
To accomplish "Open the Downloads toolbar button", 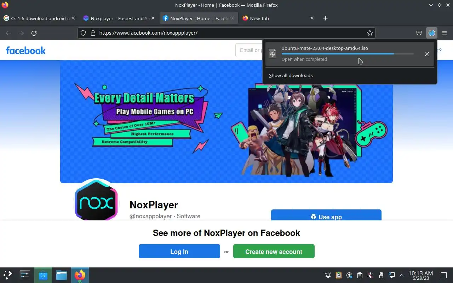I will click(x=431, y=33).
